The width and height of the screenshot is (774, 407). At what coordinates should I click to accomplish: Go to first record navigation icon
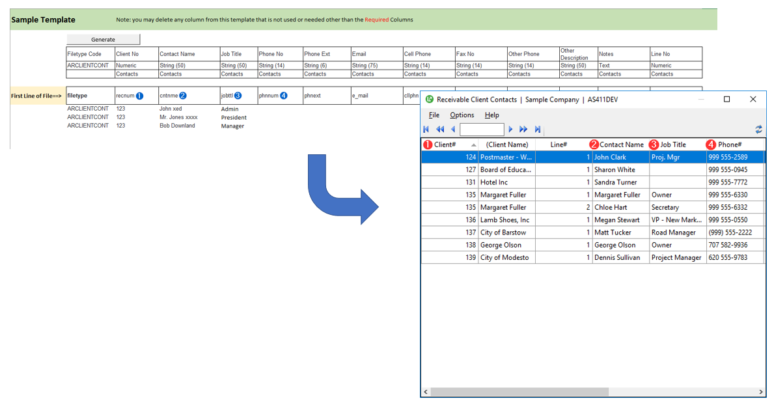[x=426, y=130]
